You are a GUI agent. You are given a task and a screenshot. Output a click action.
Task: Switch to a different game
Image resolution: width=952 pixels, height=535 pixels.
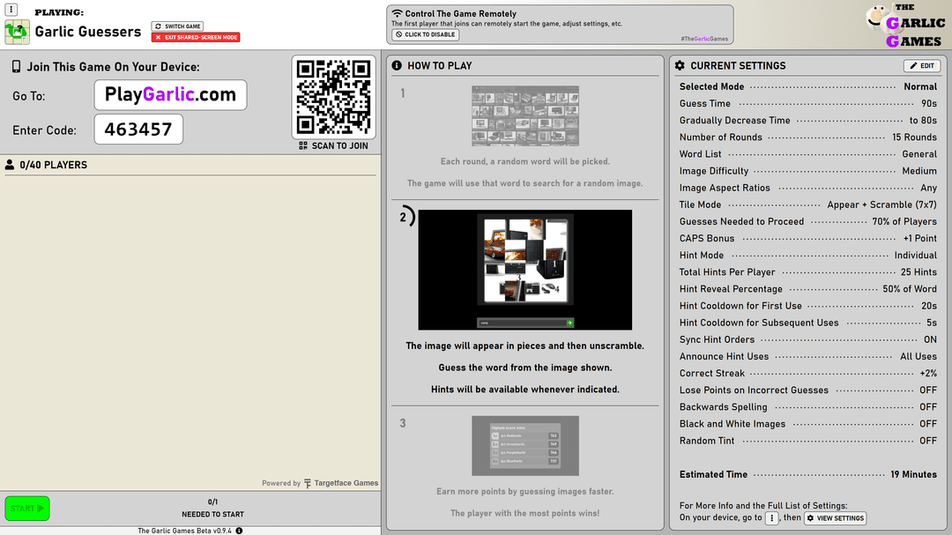pos(178,26)
